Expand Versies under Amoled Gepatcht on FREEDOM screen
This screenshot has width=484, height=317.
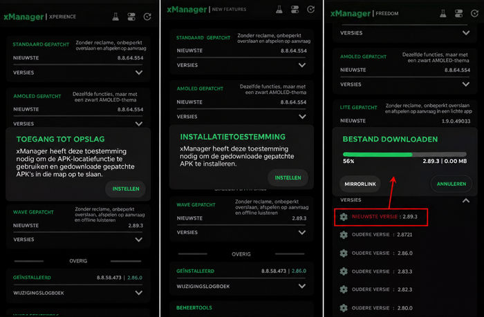tap(466, 84)
